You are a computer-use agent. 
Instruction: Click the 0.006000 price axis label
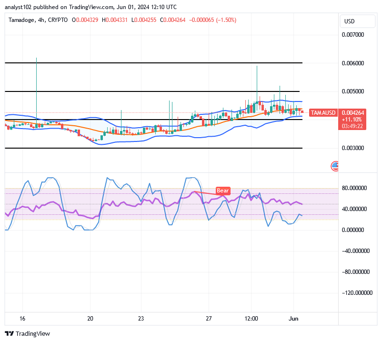coord(353,63)
